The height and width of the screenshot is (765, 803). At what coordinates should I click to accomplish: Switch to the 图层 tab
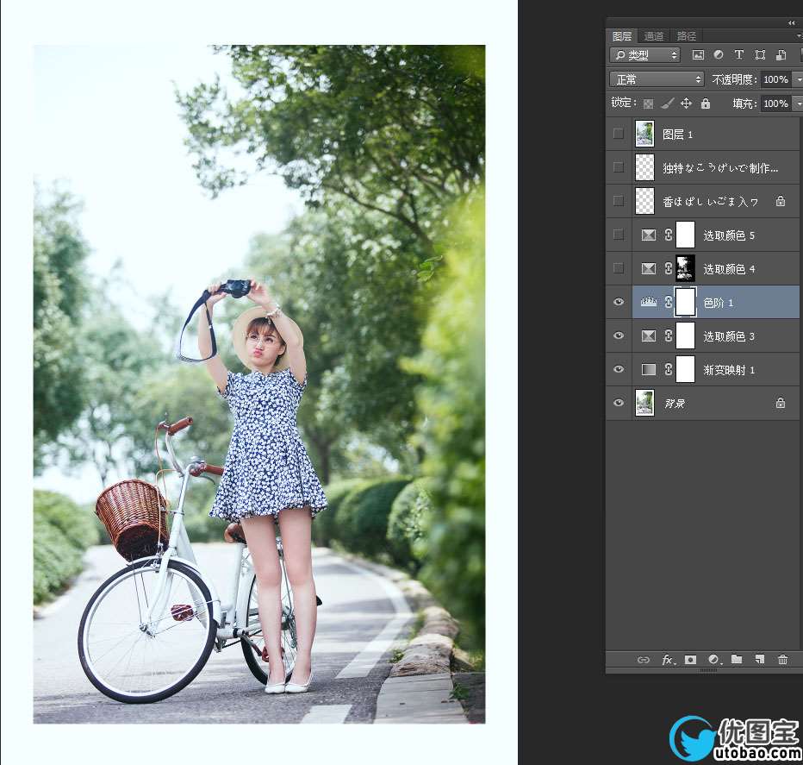click(622, 36)
